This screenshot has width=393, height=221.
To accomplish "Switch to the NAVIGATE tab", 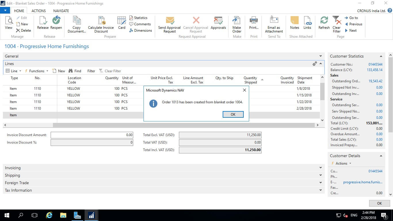I will point(61,11).
